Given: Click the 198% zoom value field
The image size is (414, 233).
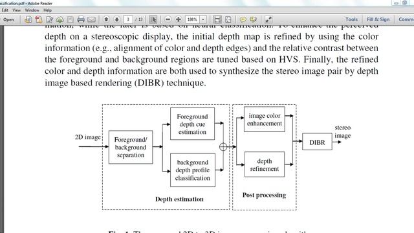Looking at the screenshot, I should pyautogui.click(x=193, y=19).
